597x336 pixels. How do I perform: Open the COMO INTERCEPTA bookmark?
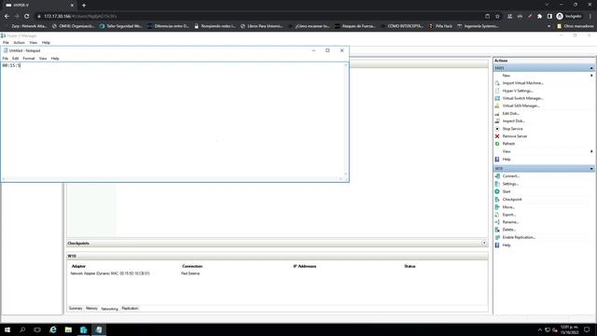pyautogui.click(x=402, y=26)
